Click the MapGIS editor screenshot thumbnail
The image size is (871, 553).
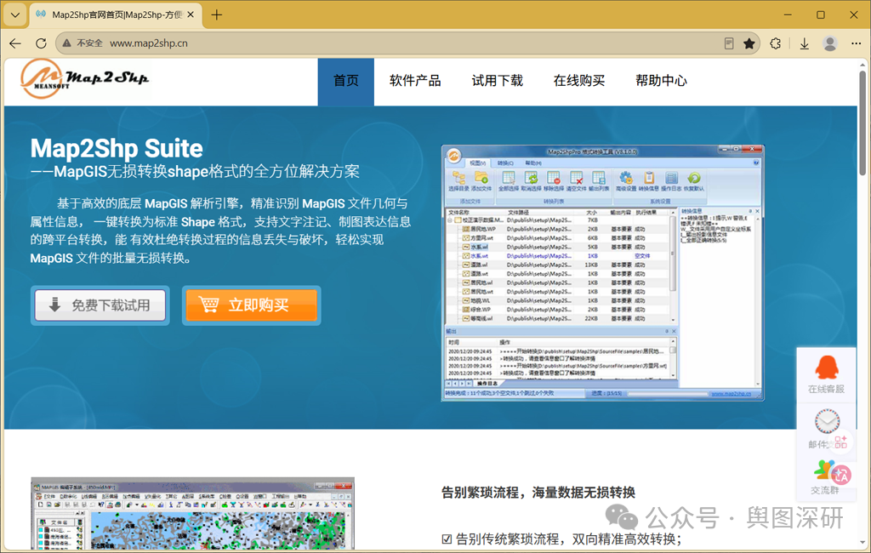click(x=193, y=513)
